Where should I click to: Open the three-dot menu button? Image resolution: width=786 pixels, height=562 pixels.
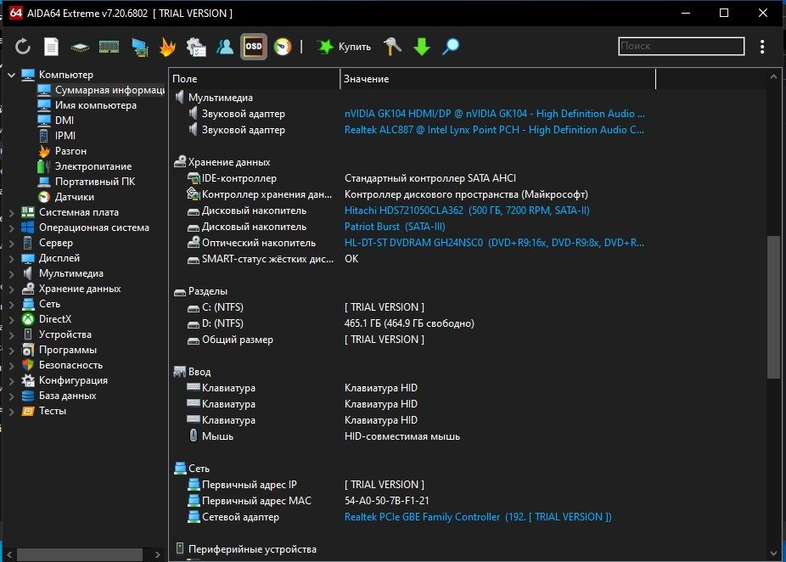coord(762,47)
